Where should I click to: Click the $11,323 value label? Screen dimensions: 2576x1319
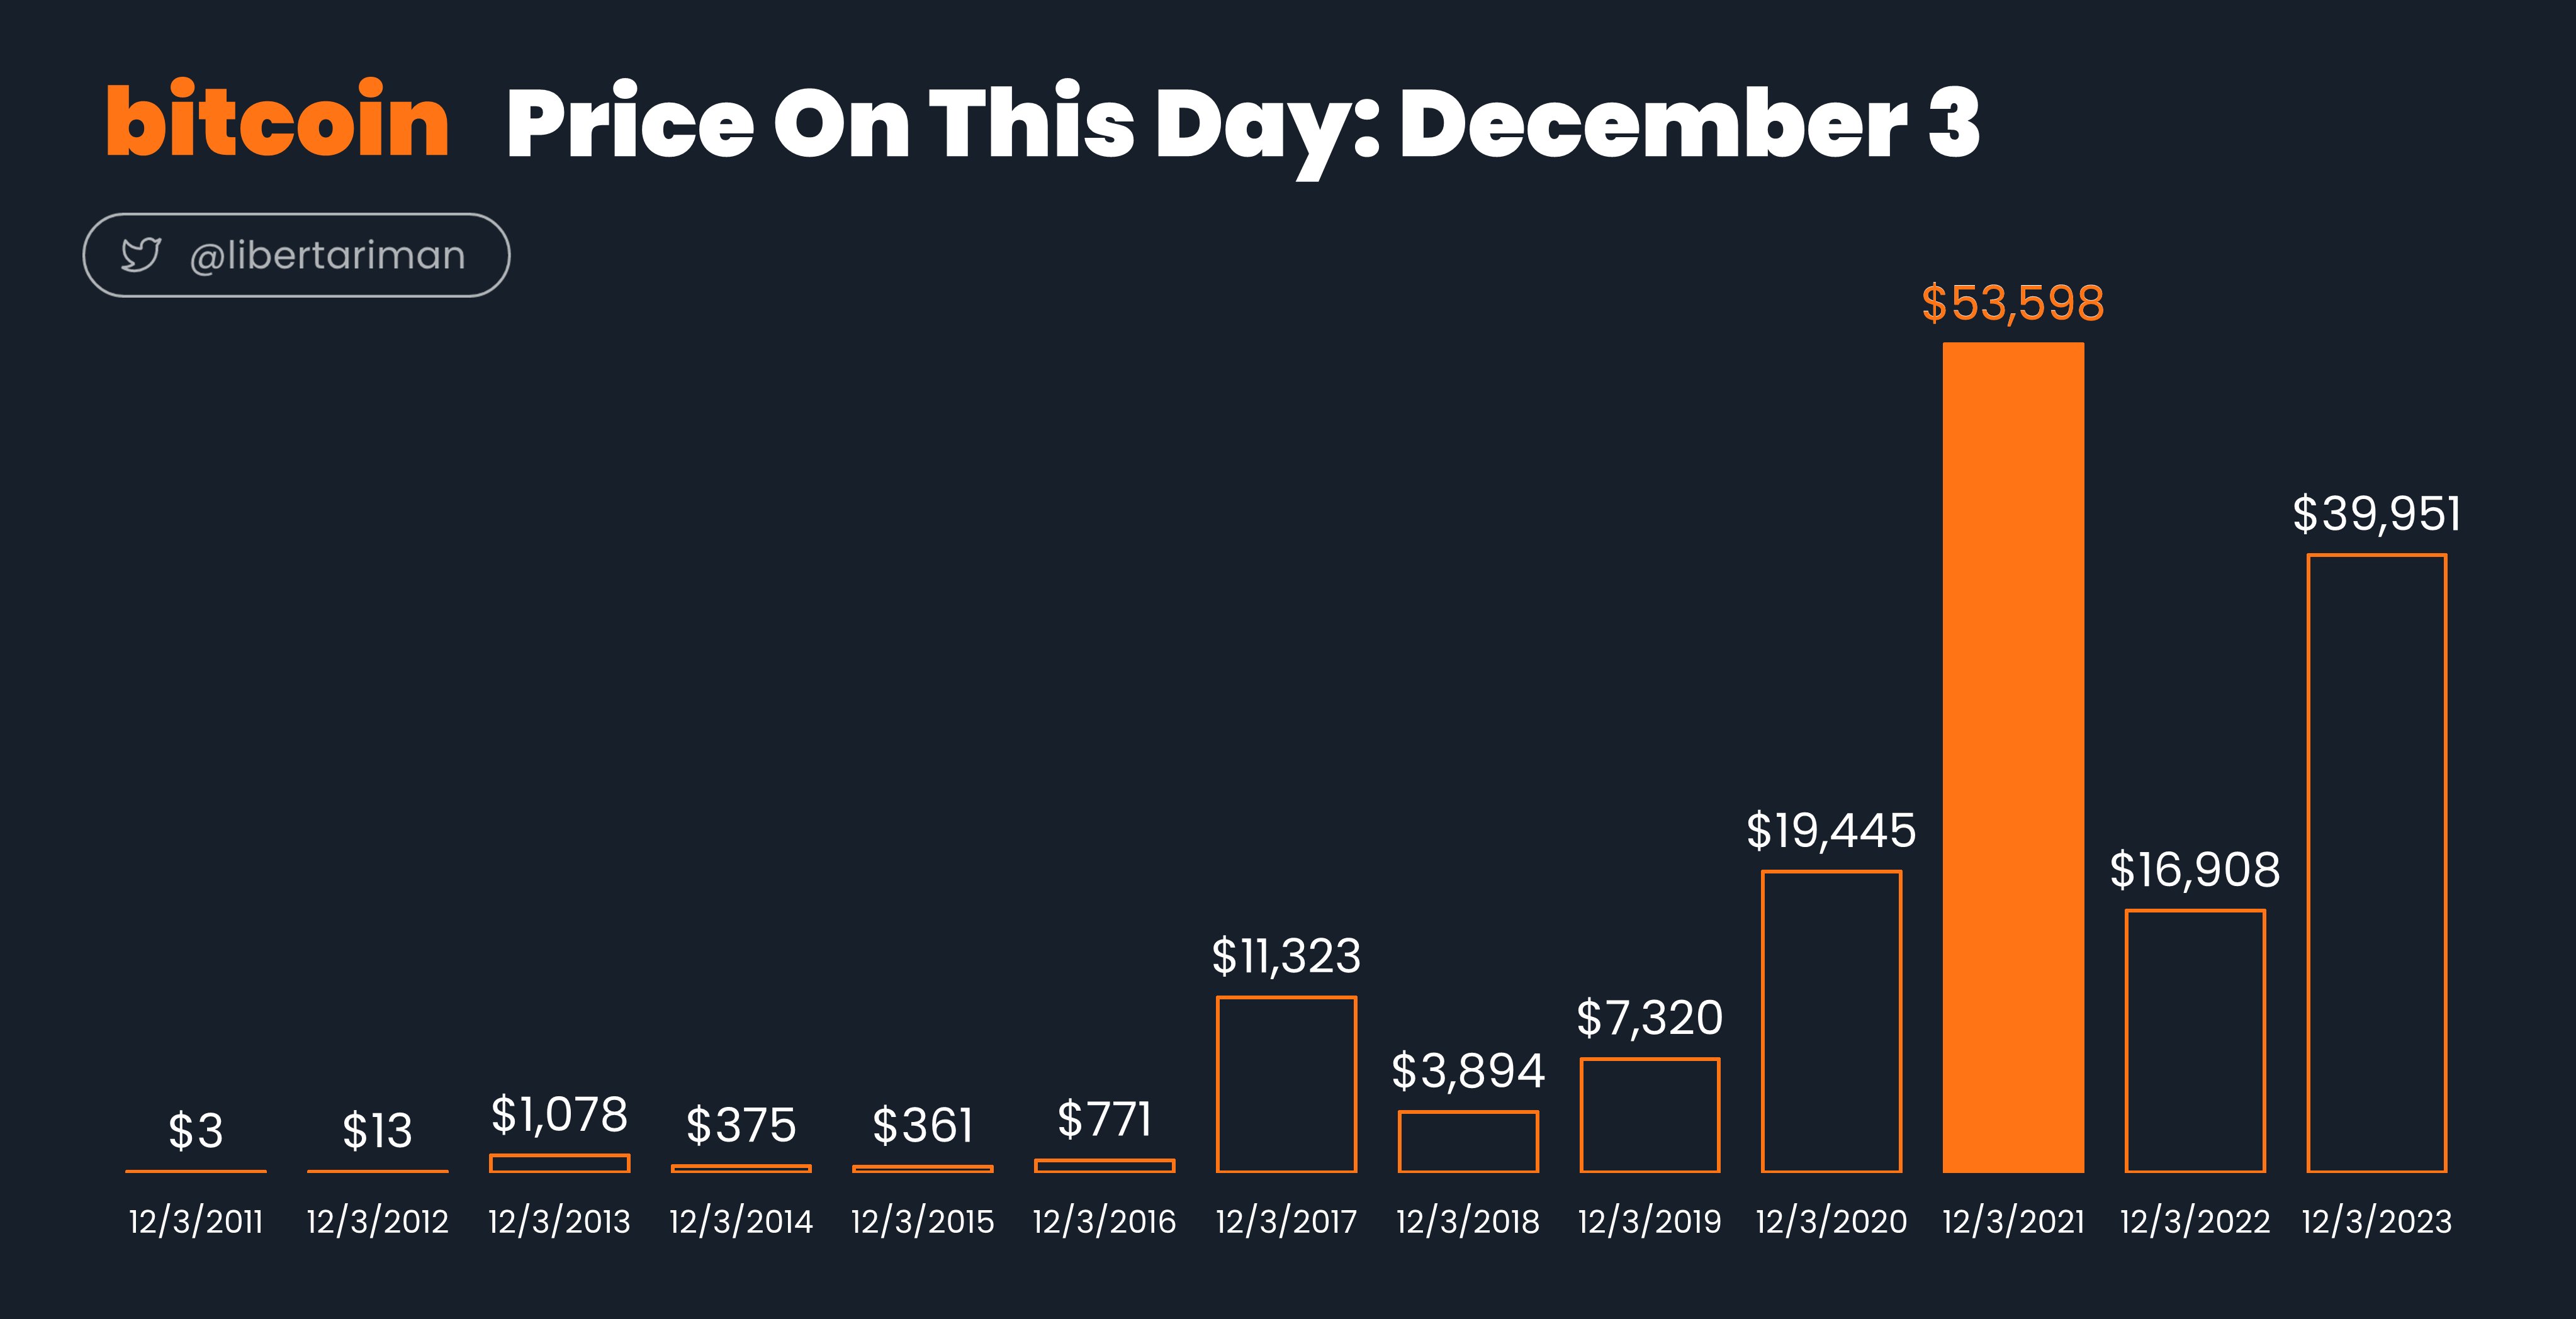pyautogui.click(x=1286, y=956)
